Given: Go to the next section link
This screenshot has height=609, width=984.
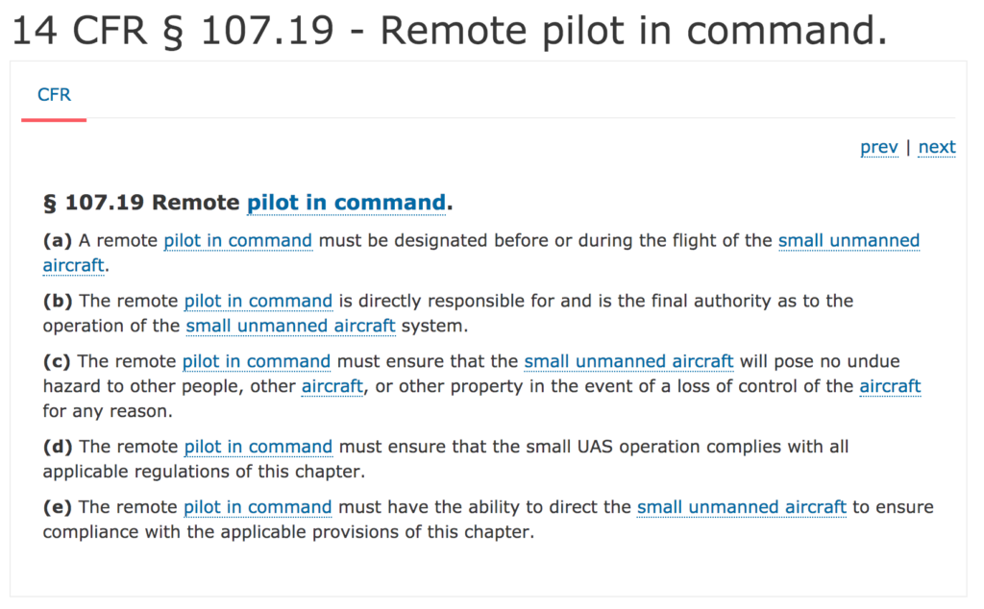Looking at the screenshot, I should [x=937, y=147].
